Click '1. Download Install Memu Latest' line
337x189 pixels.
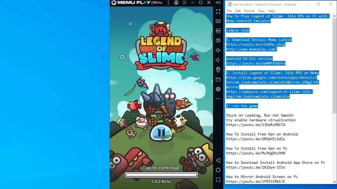[x=259, y=40]
